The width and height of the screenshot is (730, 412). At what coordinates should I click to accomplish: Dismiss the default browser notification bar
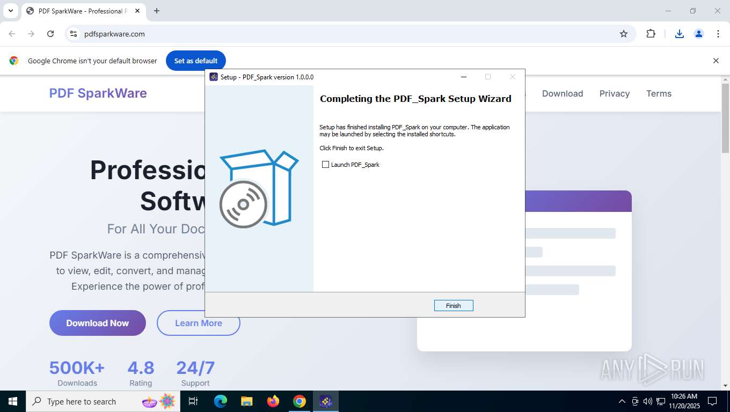[x=716, y=61]
